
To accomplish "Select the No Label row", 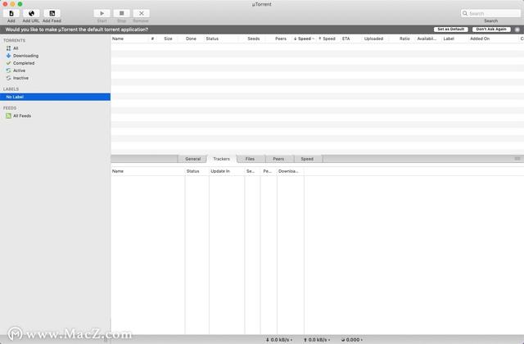I will [x=55, y=97].
